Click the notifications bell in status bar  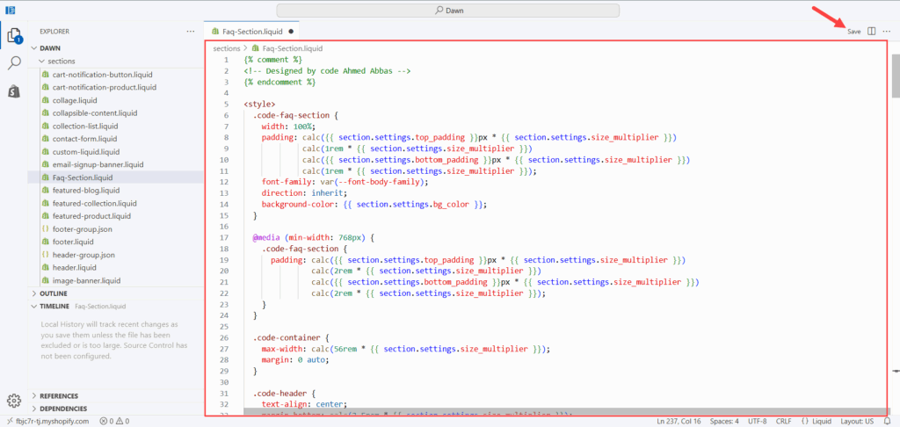(887, 421)
